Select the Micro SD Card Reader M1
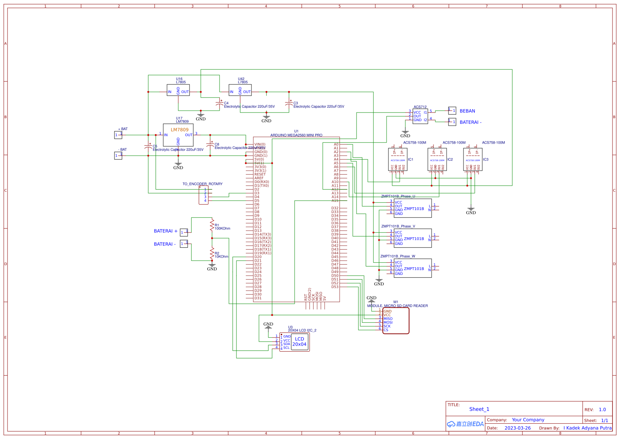The height and width of the screenshot is (439, 620). 395,320
